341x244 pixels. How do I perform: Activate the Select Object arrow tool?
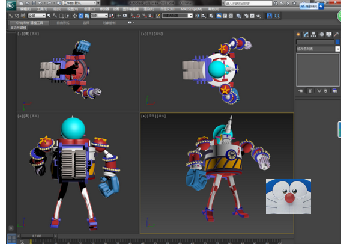pos(49,16)
